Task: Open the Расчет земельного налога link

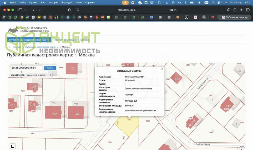Action: [71, 40]
